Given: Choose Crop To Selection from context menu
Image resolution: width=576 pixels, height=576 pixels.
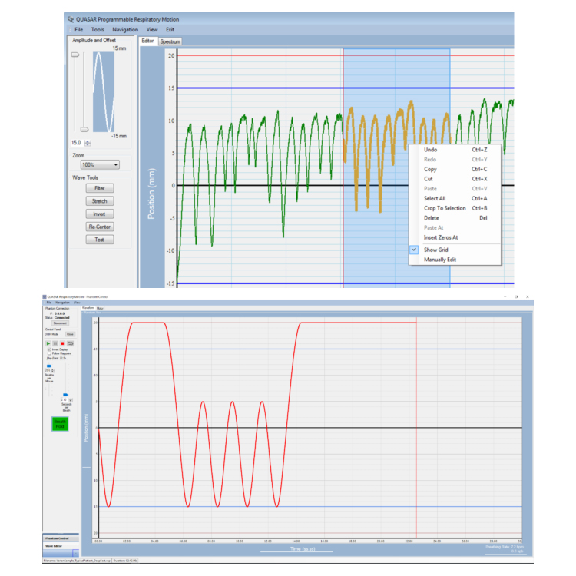Looking at the screenshot, I should click(x=445, y=208).
